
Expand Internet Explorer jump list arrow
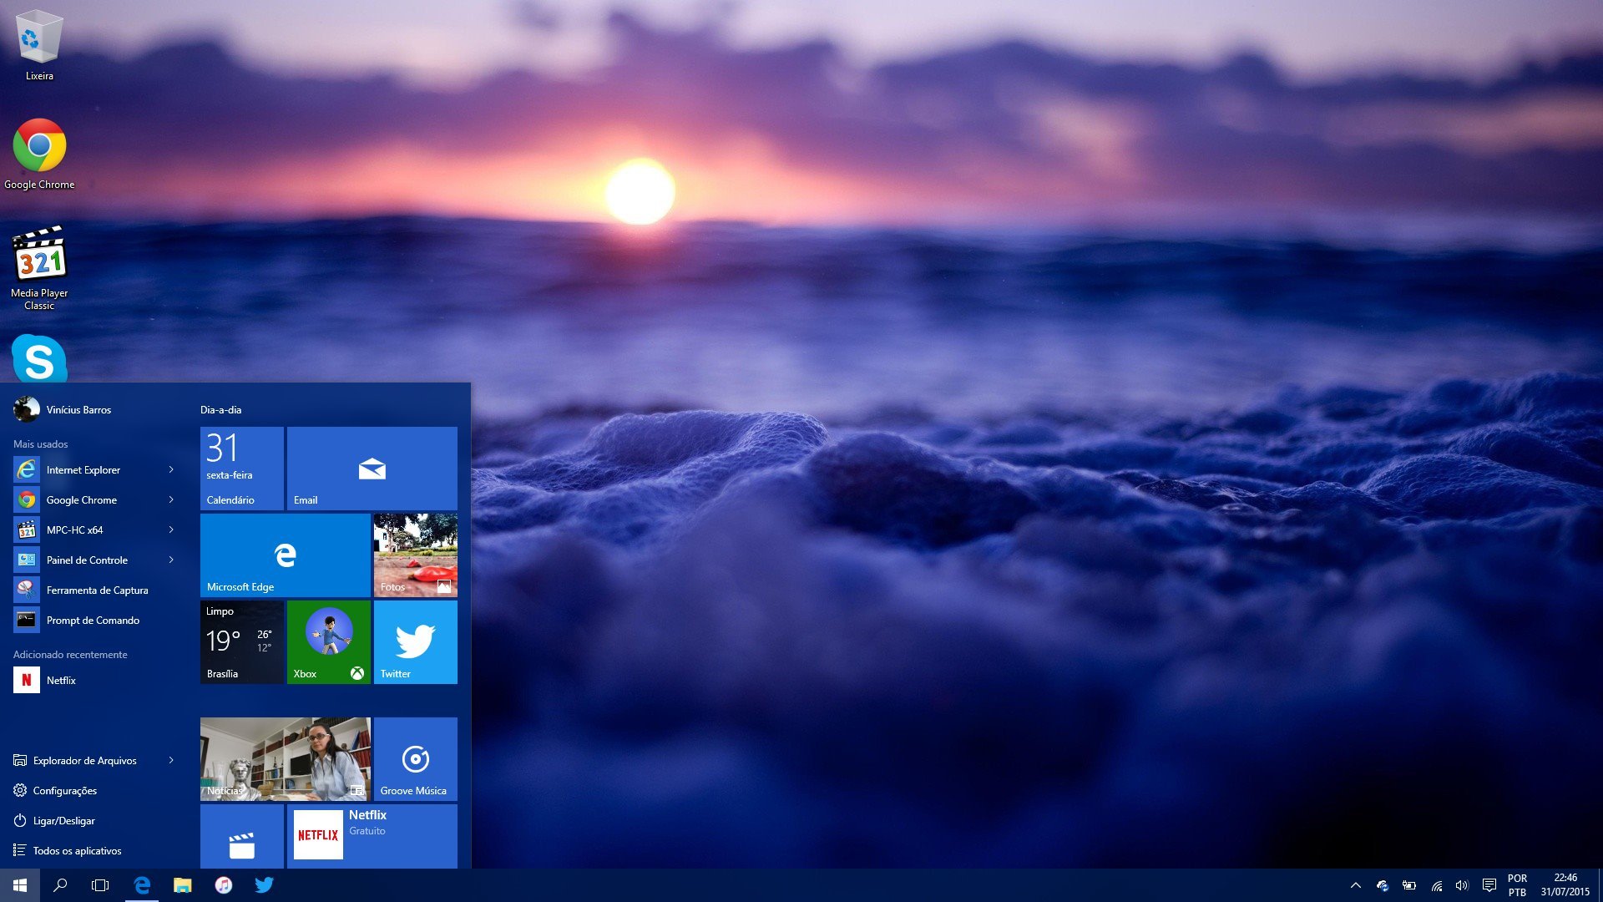pos(171,469)
